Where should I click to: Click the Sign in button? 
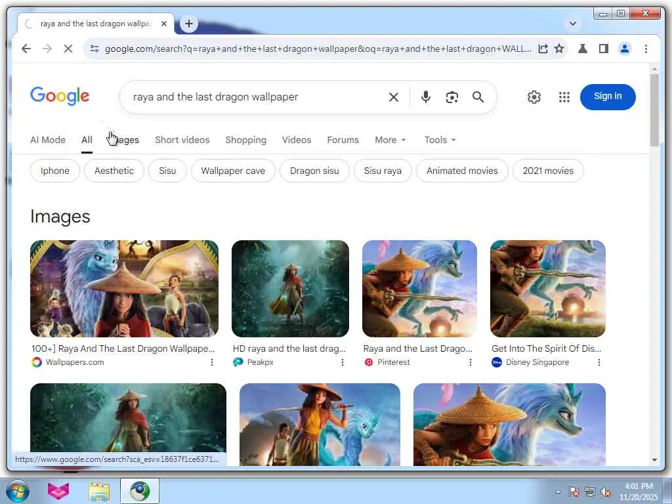click(x=608, y=96)
